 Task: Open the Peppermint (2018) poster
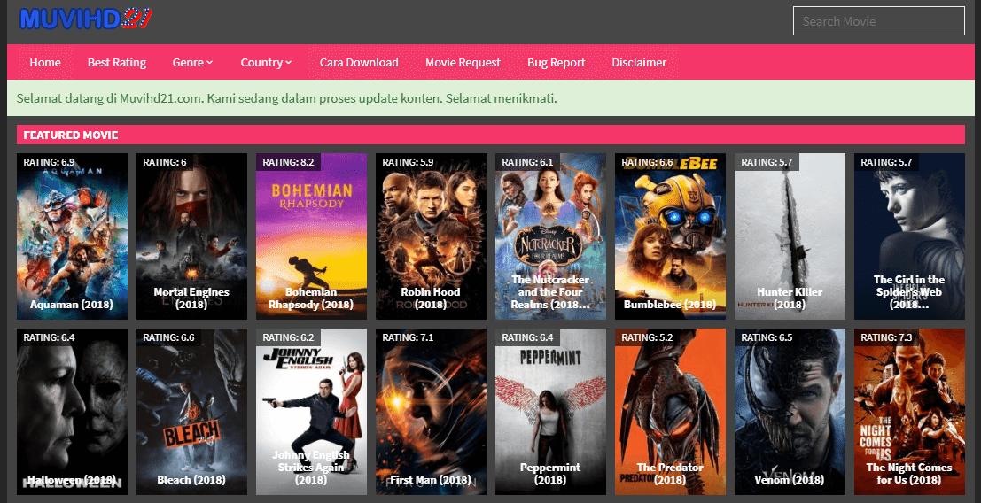pos(550,412)
